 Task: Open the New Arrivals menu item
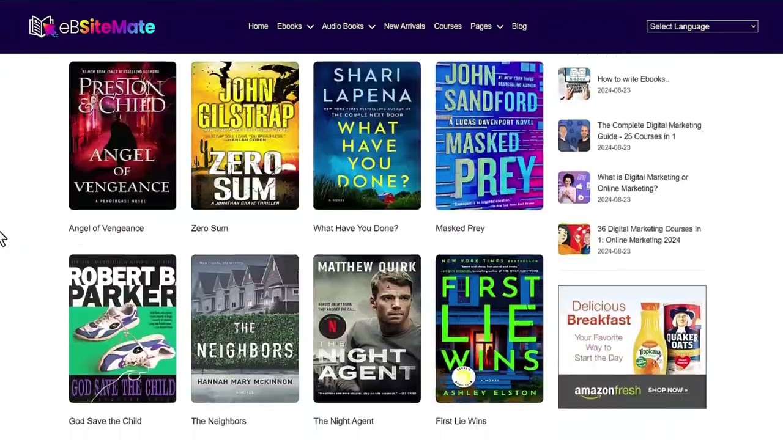coord(404,26)
